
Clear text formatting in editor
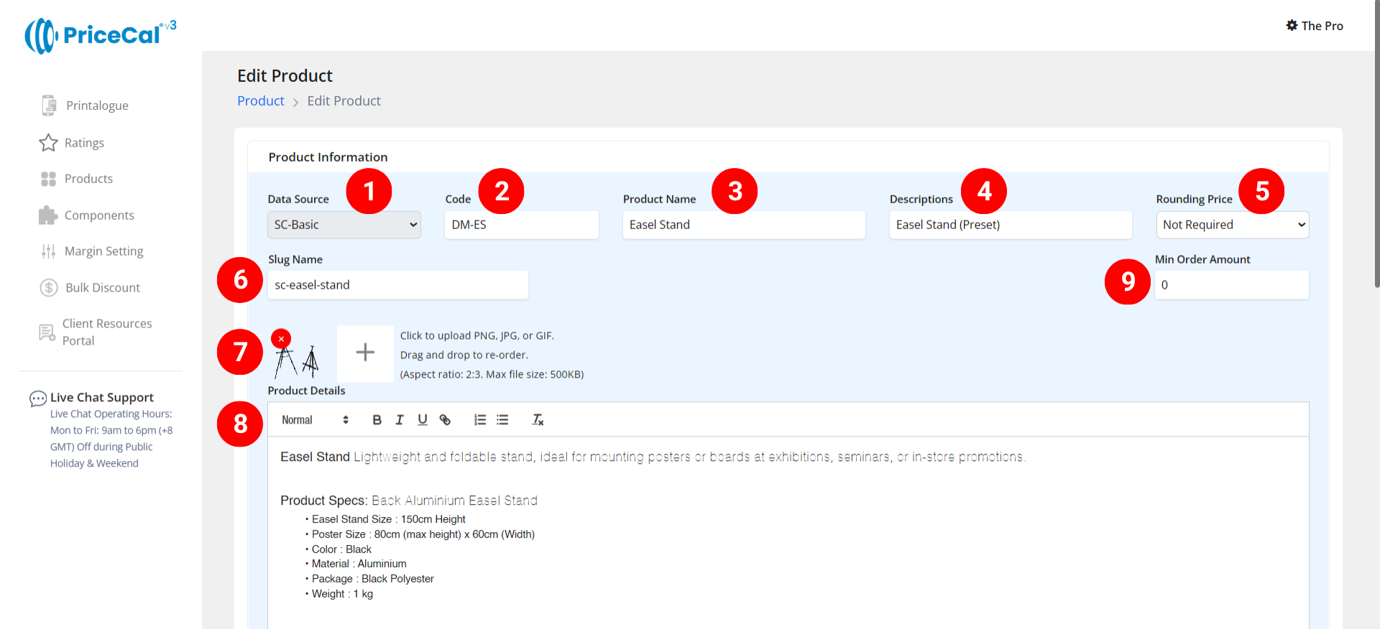[538, 420]
